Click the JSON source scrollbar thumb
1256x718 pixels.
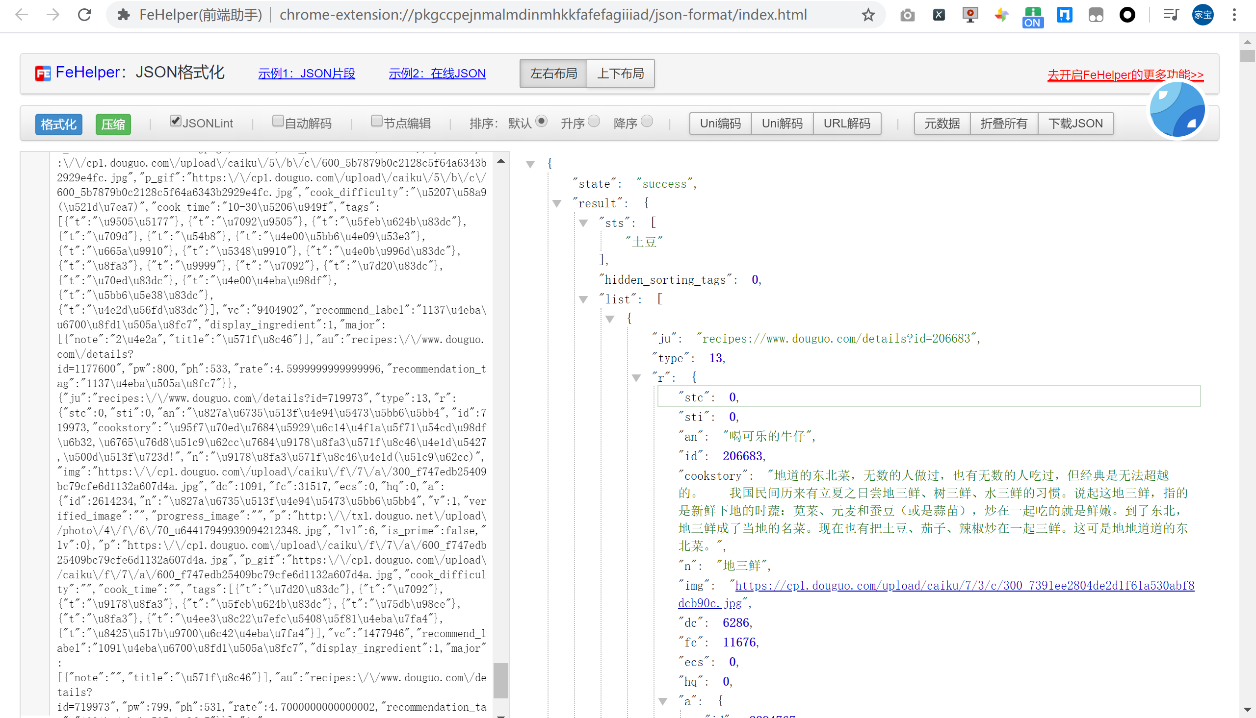coord(500,681)
